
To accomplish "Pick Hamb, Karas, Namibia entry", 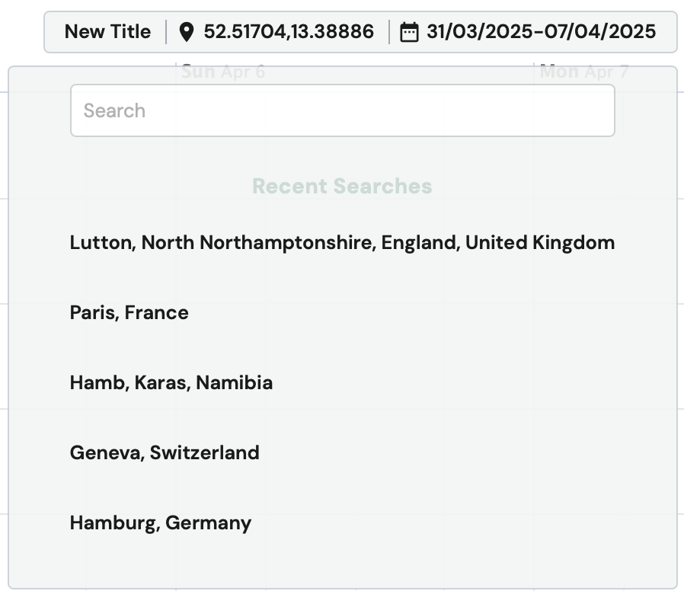I will (171, 382).
